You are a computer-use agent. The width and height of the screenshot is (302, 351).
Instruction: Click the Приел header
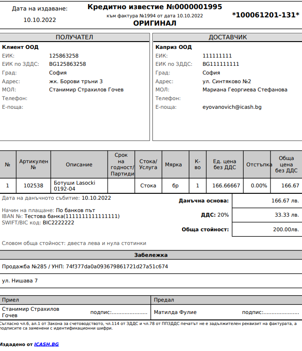tap(75, 300)
